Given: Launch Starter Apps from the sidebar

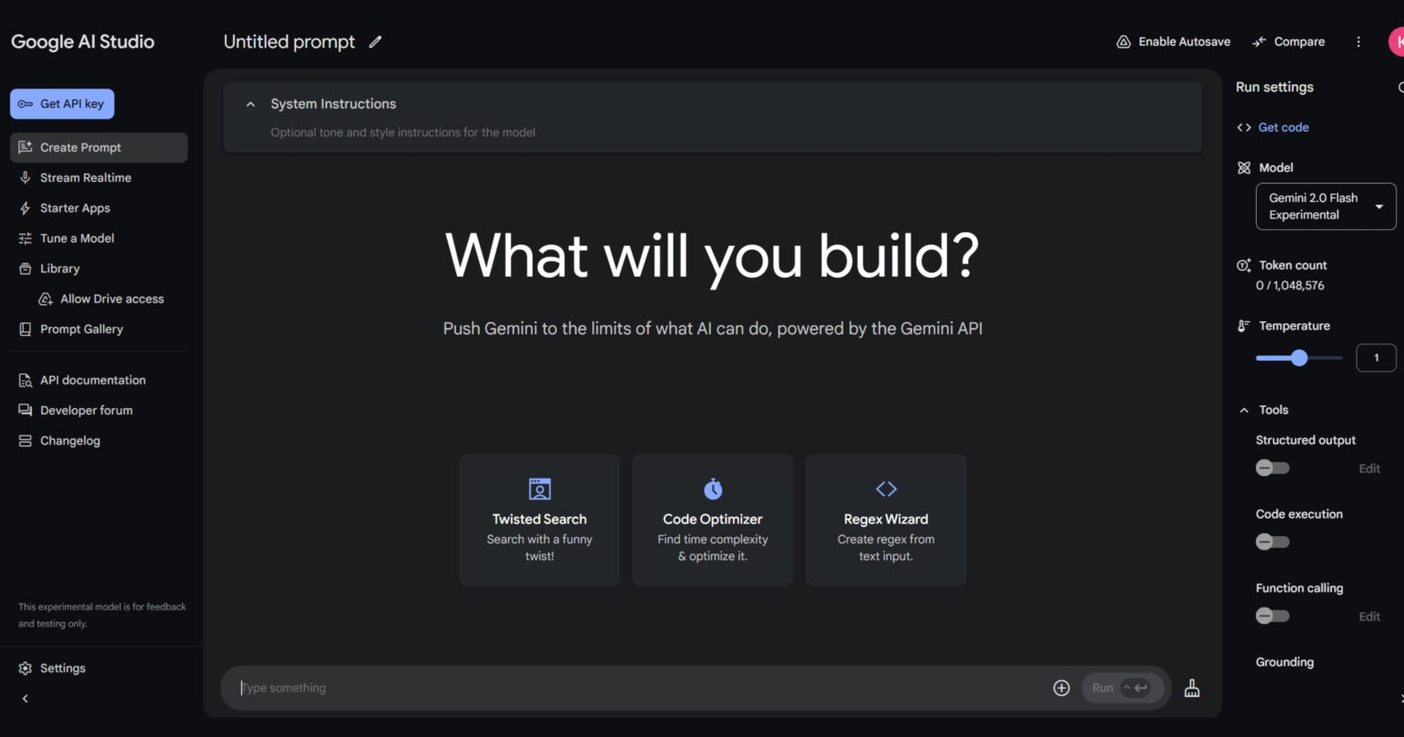Looking at the screenshot, I should click(75, 207).
